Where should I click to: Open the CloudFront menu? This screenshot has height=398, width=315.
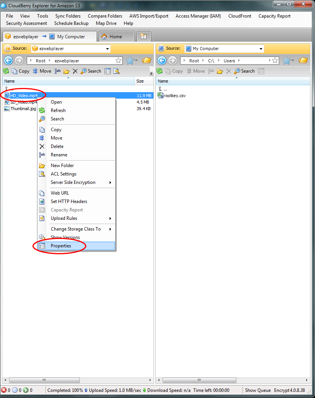point(240,16)
